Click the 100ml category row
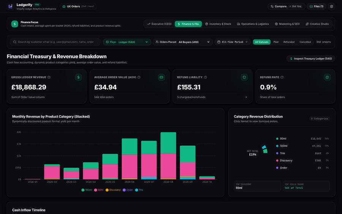This screenshot has height=214, width=342. pos(302,146)
